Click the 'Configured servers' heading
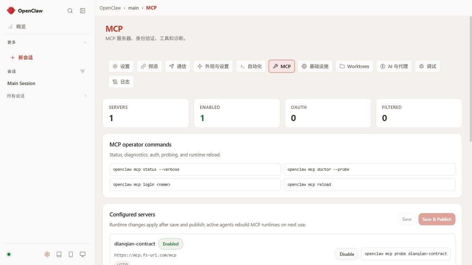 pos(132,215)
